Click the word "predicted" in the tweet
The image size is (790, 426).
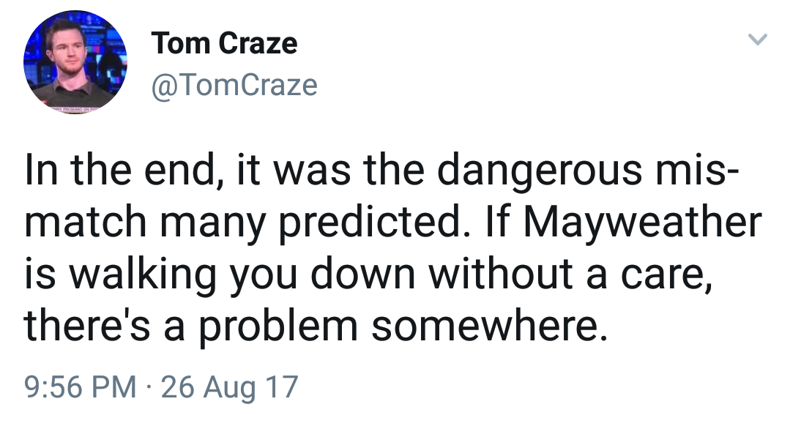click(x=370, y=222)
